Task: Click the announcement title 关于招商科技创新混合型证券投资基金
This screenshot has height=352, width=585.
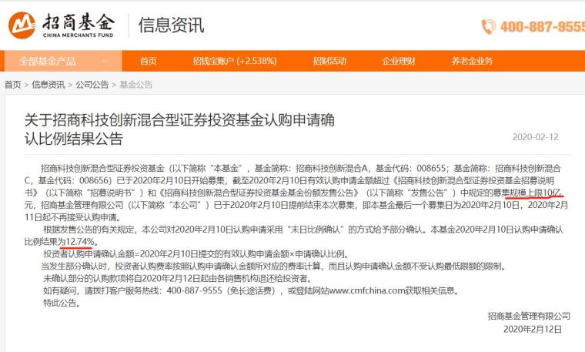Action: point(179,129)
